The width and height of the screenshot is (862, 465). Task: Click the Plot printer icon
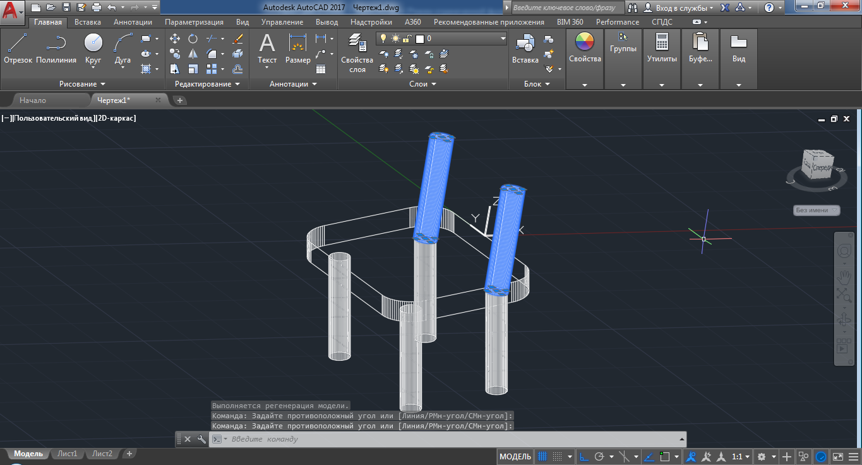[97, 8]
